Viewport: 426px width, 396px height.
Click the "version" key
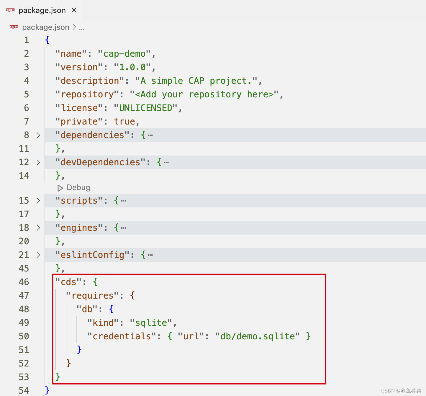79,67
